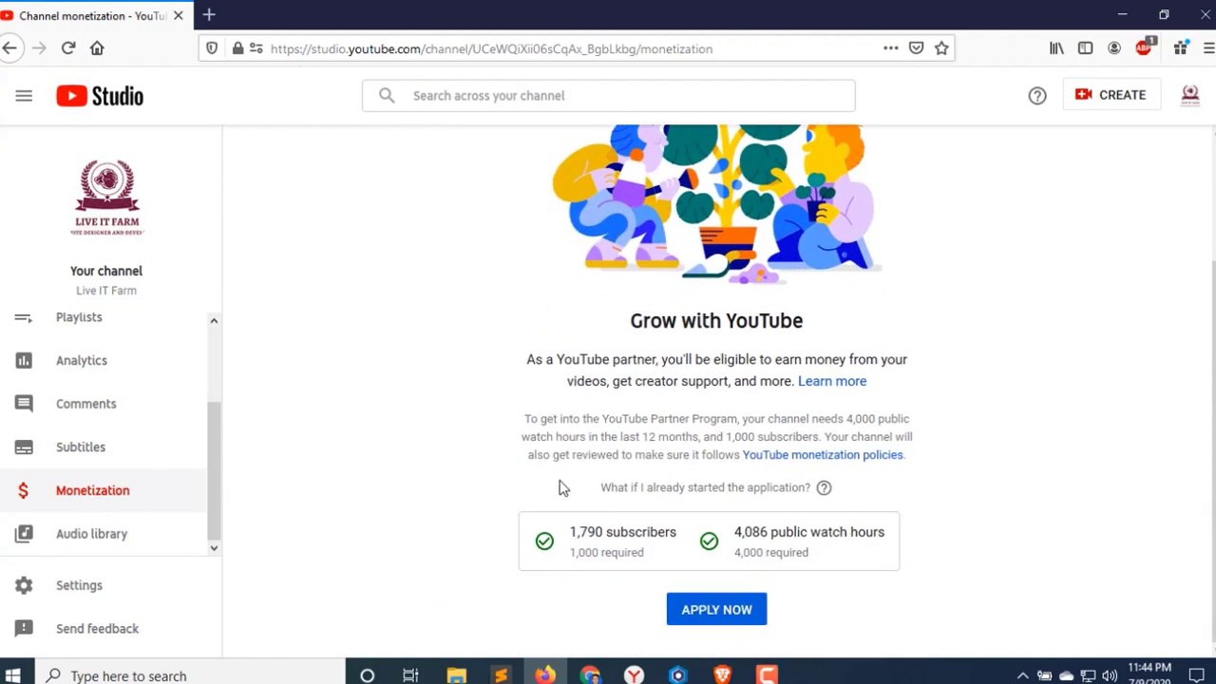
Task: Open the YouTube Studio hamburger menu
Action: pos(24,96)
